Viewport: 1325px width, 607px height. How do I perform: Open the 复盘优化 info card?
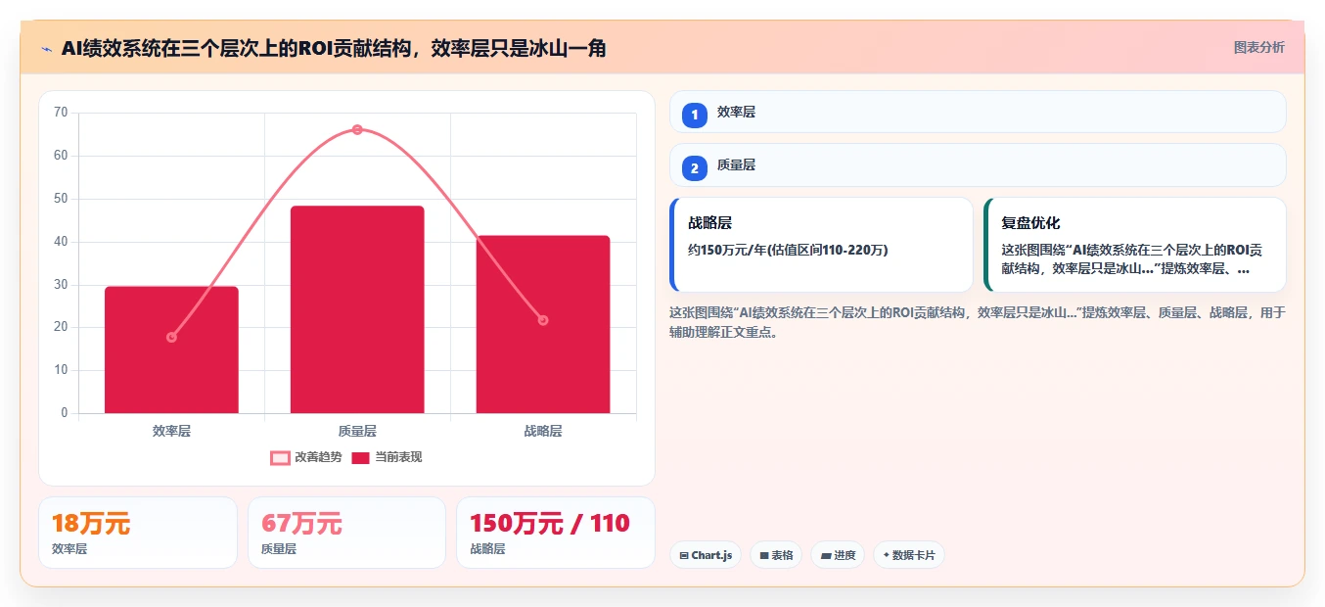pyautogui.click(x=1134, y=245)
